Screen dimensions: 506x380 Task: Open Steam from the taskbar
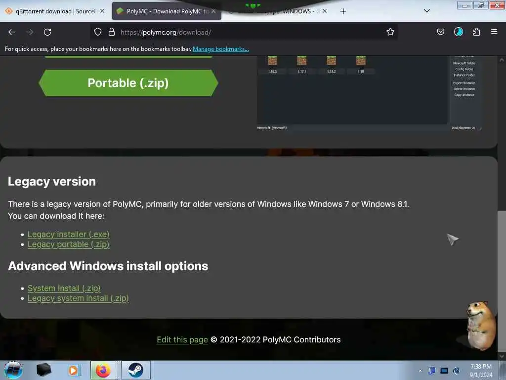tap(135, 370)
